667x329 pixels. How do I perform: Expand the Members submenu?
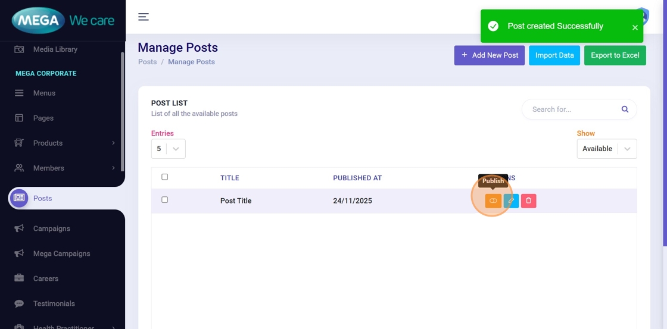(x=113, y=168)
